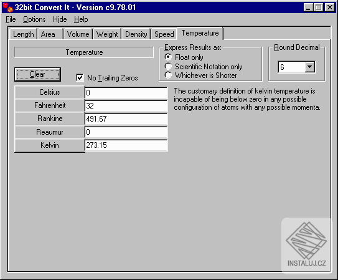Click the Fahrenheit input field showing 32
The height and width of the screenshot is (280, 338).
[126, 106]
